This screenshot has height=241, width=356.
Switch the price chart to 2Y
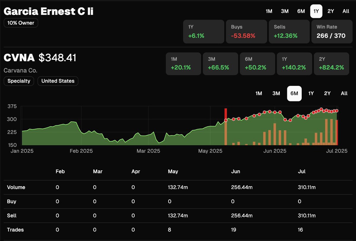(327, 94)
